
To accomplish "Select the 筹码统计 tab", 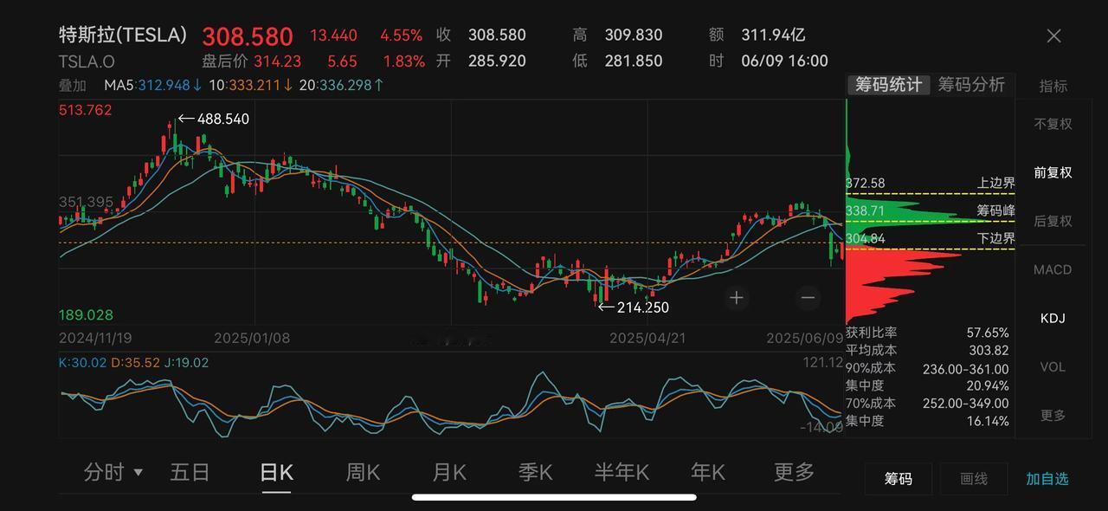I will 889,85.
